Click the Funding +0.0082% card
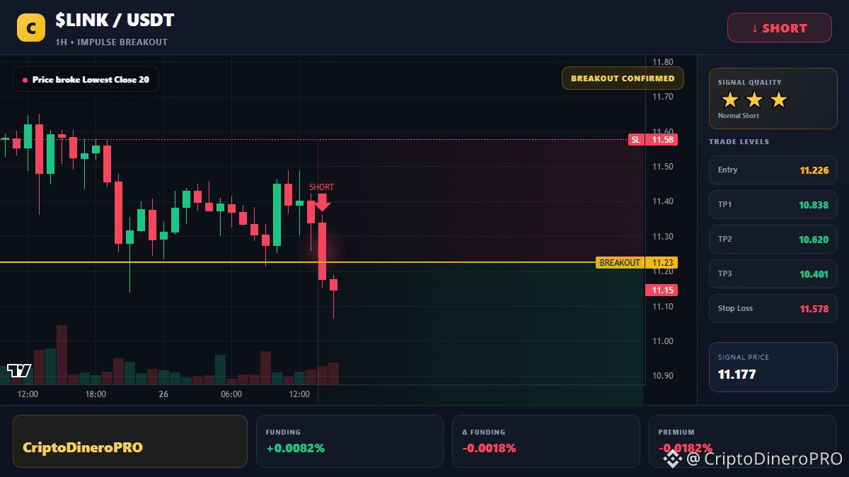Viewport: 849px width, 477px height. pyautogui.click(x=350, y=441)
